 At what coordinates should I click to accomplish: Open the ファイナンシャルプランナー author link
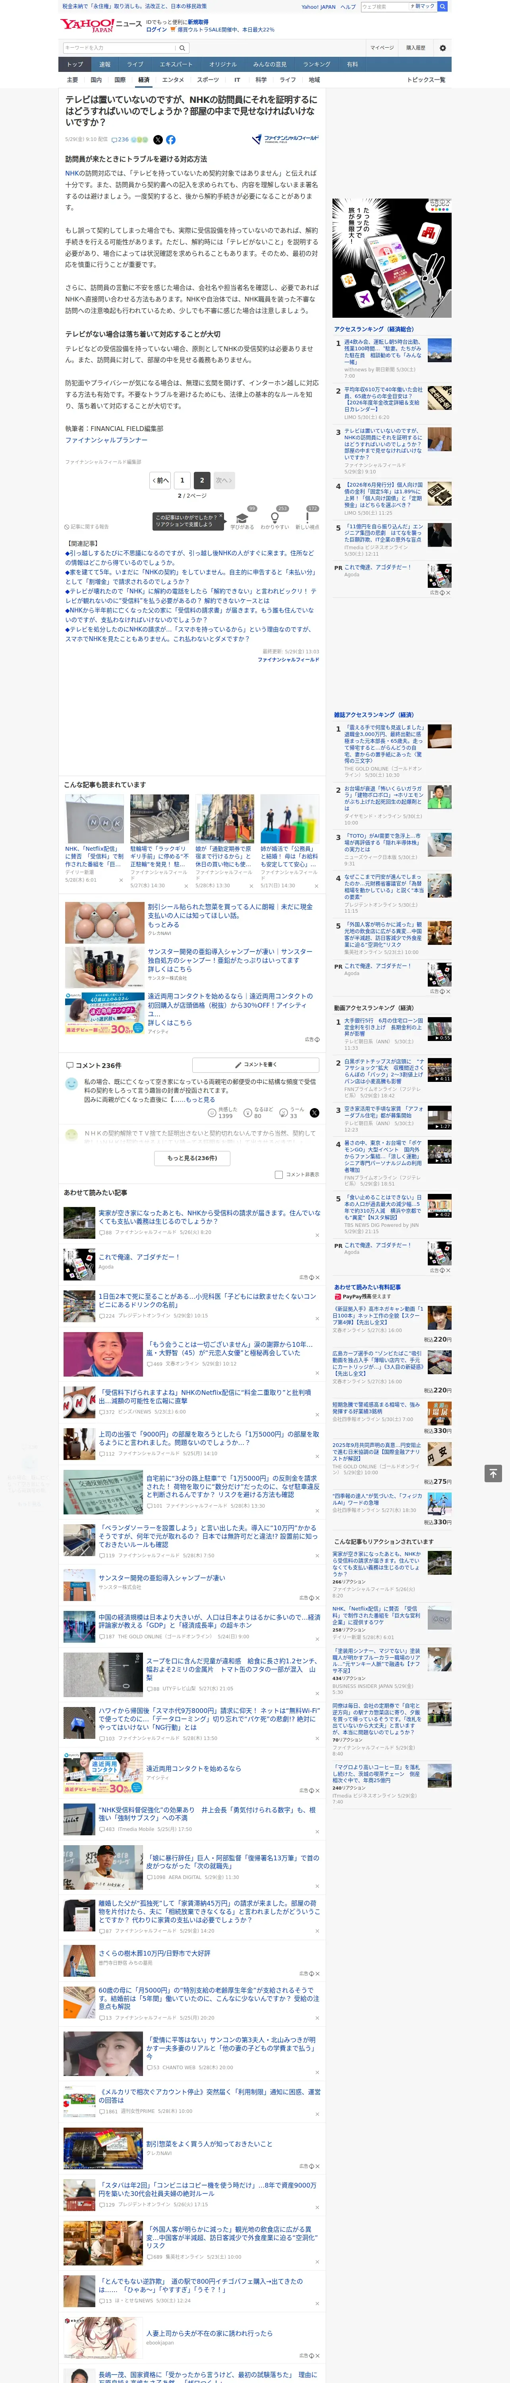(106, 440)
